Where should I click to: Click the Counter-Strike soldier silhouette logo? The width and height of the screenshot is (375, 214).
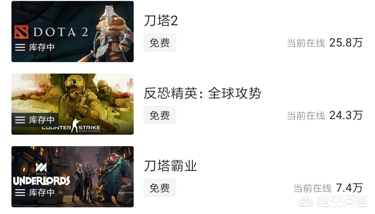[75, 125]
